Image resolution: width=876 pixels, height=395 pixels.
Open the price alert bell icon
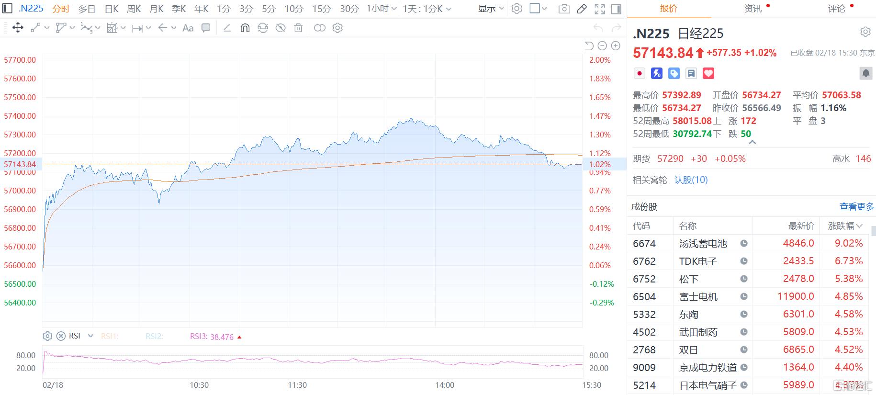tap(865, 73)
